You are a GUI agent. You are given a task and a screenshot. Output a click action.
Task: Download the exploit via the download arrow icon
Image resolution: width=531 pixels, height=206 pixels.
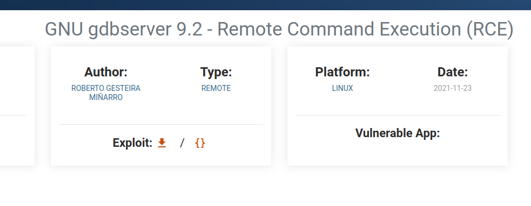[162, 143]
